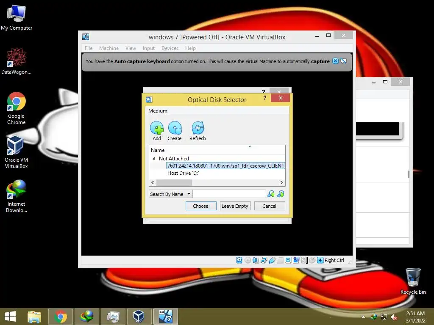Click the Windows Start button

[x=10, y=317]
